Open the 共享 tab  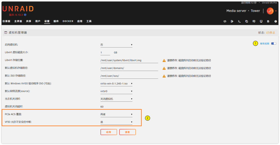point(29,21)
